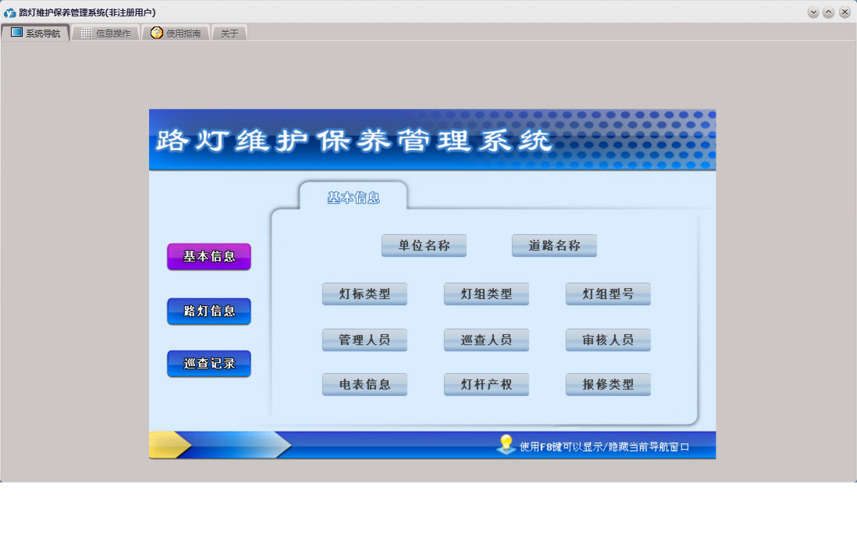Open the 使用指南 tab
Image resolution: width=857 pixels, height=555 pixels.
[176, 33]
